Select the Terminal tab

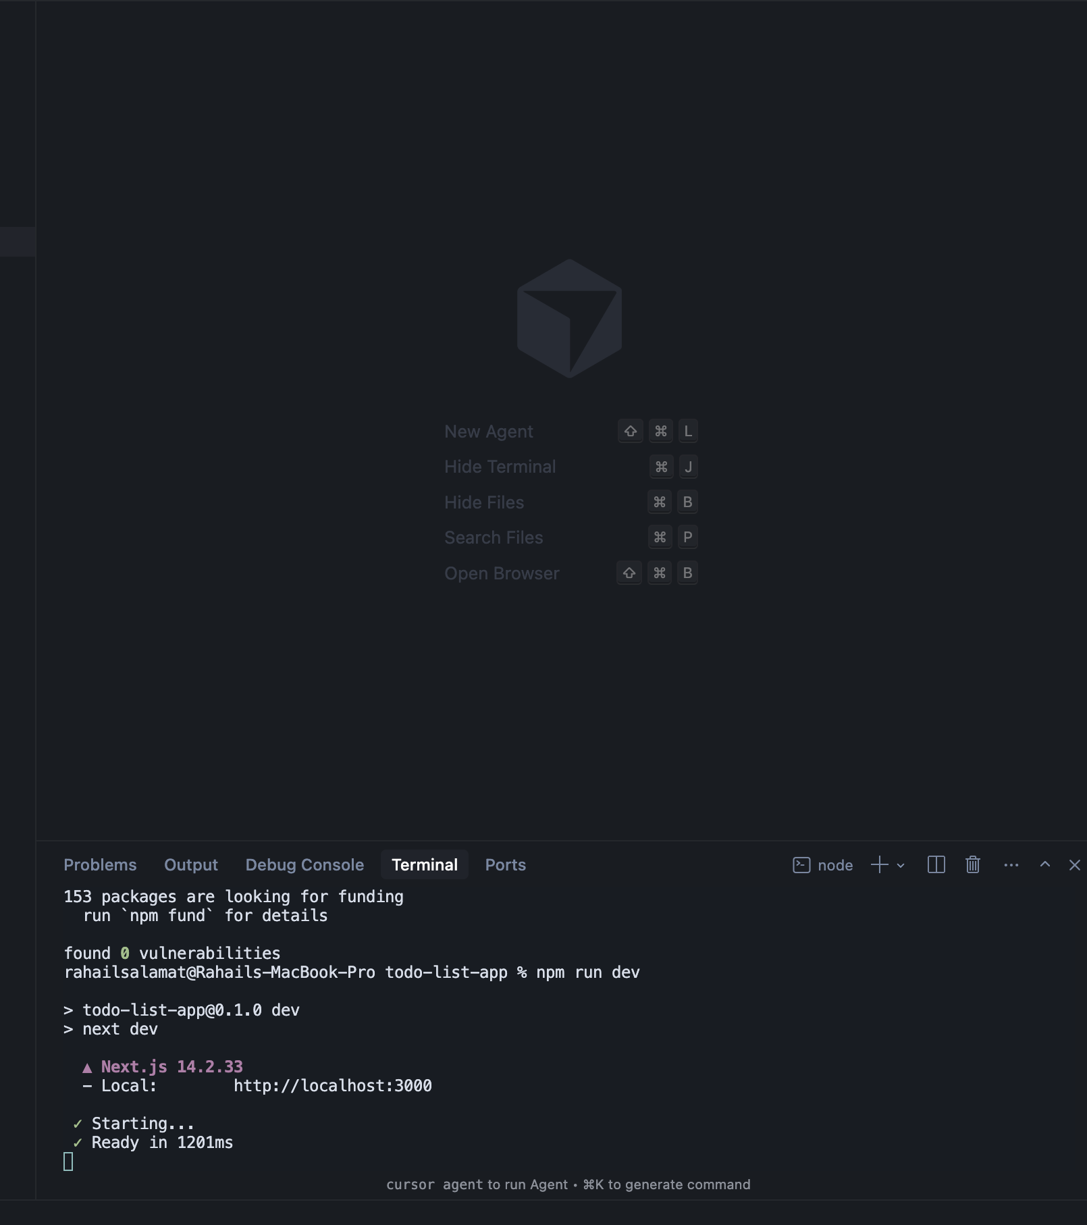[x=425, y=864]
